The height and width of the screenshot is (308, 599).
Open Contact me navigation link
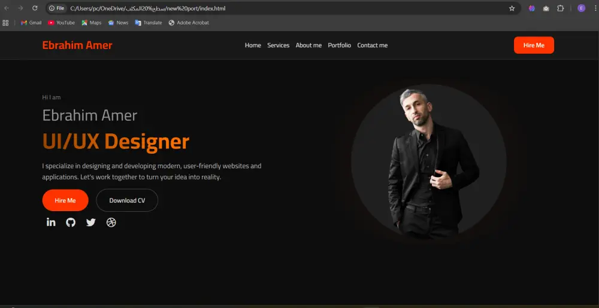[373, 45]
